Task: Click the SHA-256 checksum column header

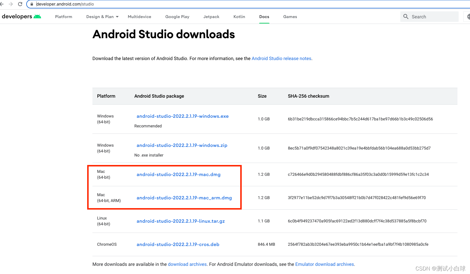Action: tap(308, 96)
